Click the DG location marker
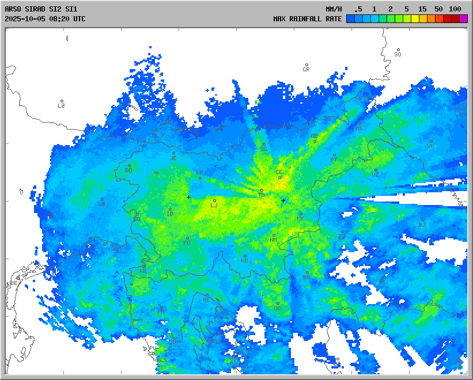The image size is (473, 380). 278,304
